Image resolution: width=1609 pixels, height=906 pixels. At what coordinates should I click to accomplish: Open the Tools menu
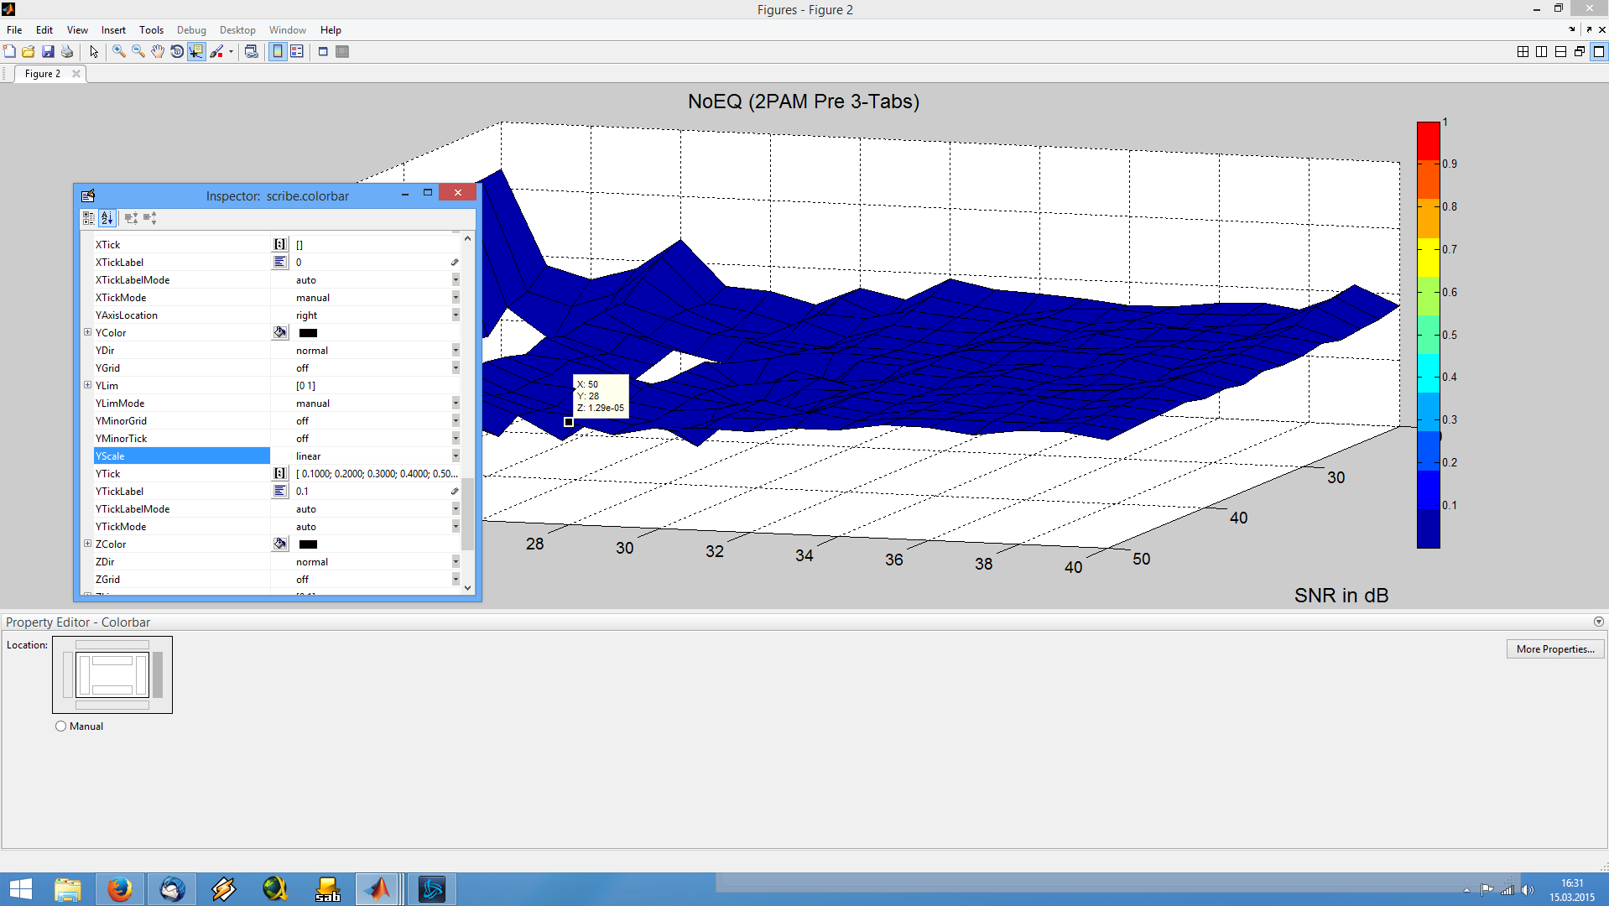(x=151, y=30)
